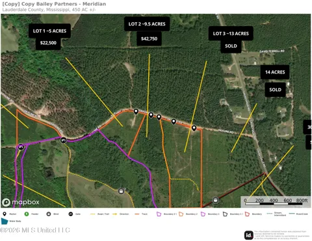Click the orange Track line symbol in the legend
This screenshot has height=241, width=312.
pos(137,214)
